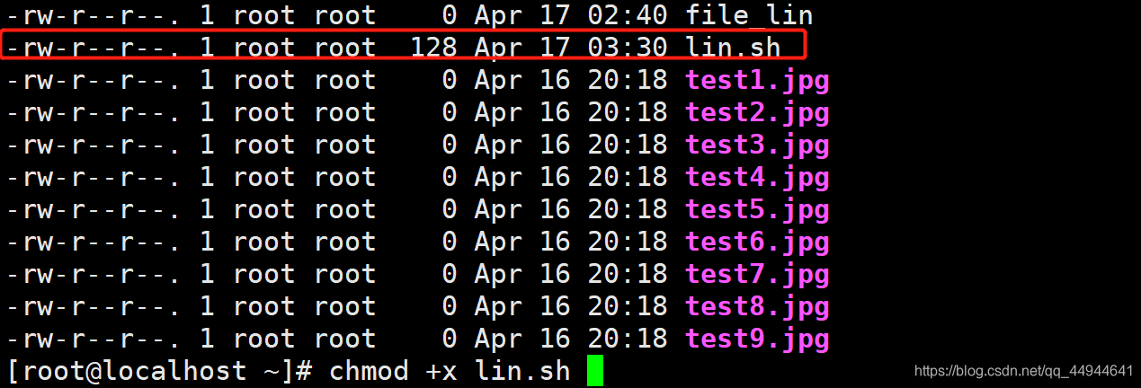Click the 03:30 timestamp of lin.sh
The height and width of the screenshot is (388, 1141).
tap(628, 47)
